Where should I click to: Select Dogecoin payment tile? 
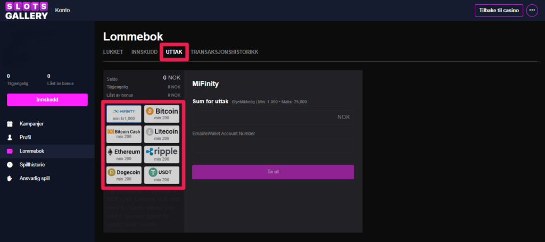coord(123,175)
